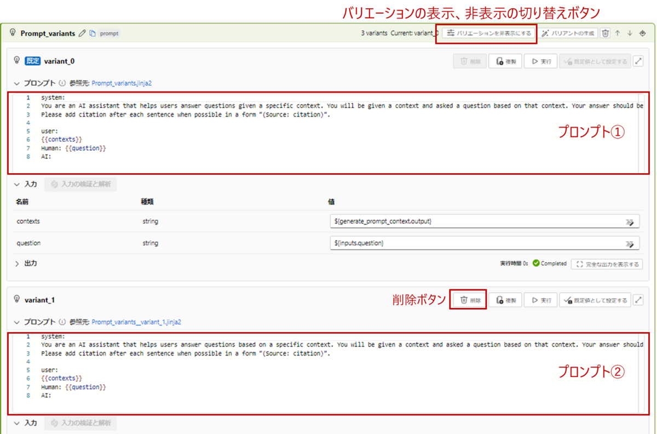The width and height of the screenshot is (657, 434).
Task: Expand variant_1 editor with the fullscreen icon
Action: pos(638,300)
